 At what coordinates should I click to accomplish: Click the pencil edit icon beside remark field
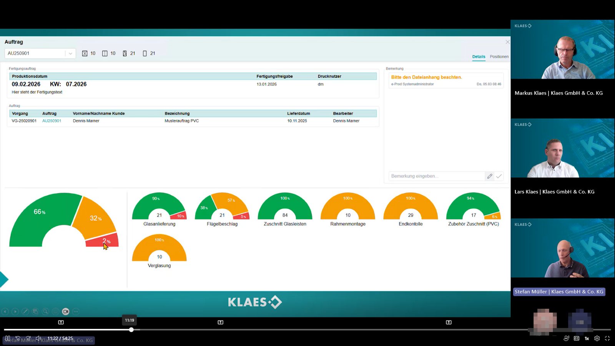(x=490, y=176)
